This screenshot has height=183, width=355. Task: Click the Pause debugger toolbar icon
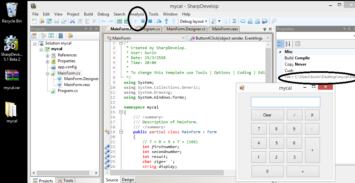point(143,21)
